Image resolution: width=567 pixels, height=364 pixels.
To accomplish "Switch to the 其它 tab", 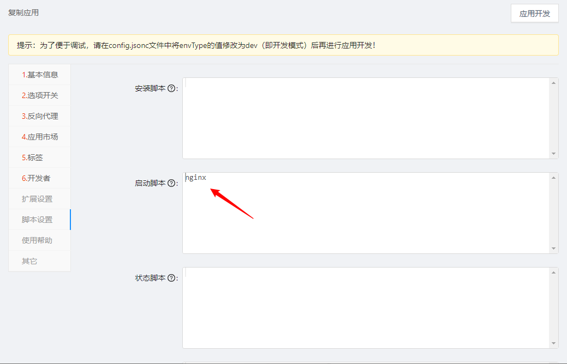I will pos(29,261).
